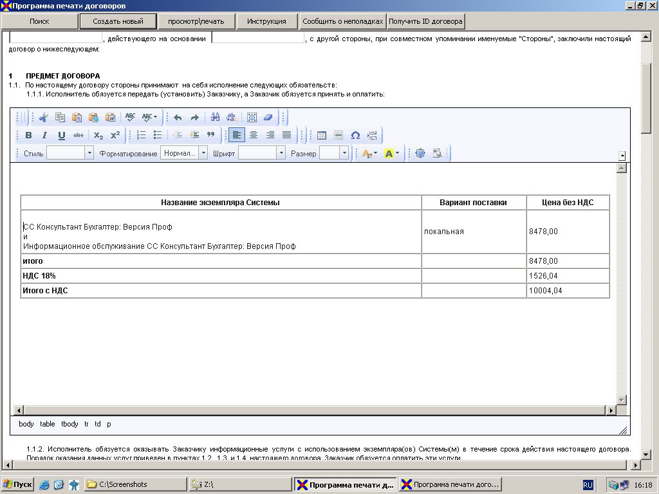Toggle Strikethrough formatting
659x494 pixels.
click(x=78, y=135)
